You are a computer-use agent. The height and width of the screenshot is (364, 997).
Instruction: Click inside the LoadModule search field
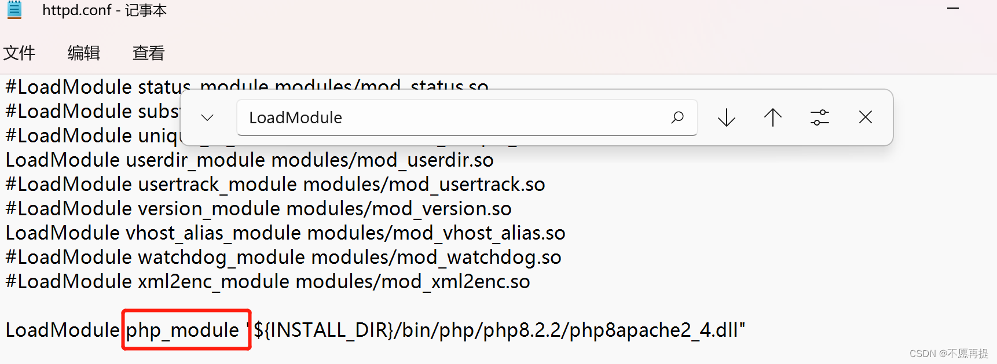coord(405,117)
